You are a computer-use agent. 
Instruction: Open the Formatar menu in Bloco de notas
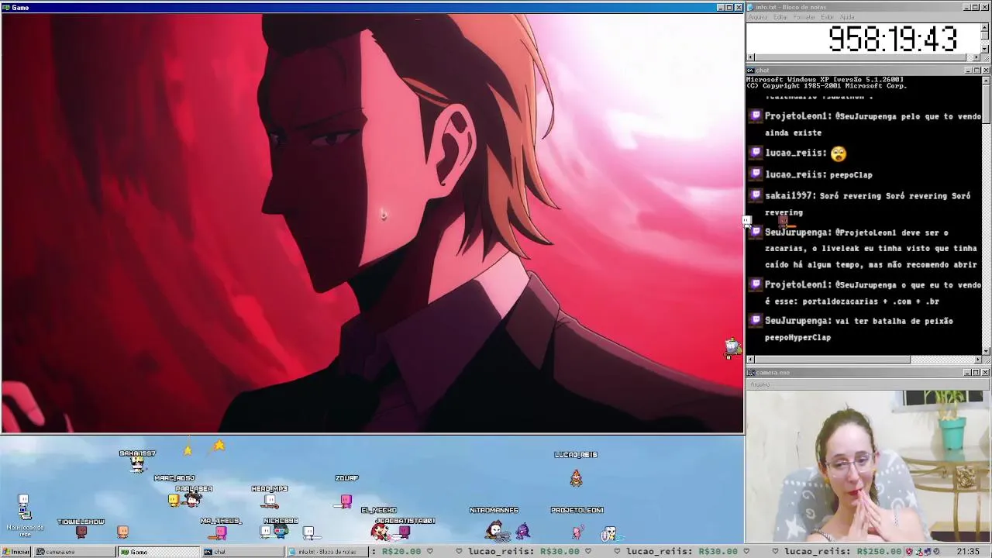click(x=804, y=17)
